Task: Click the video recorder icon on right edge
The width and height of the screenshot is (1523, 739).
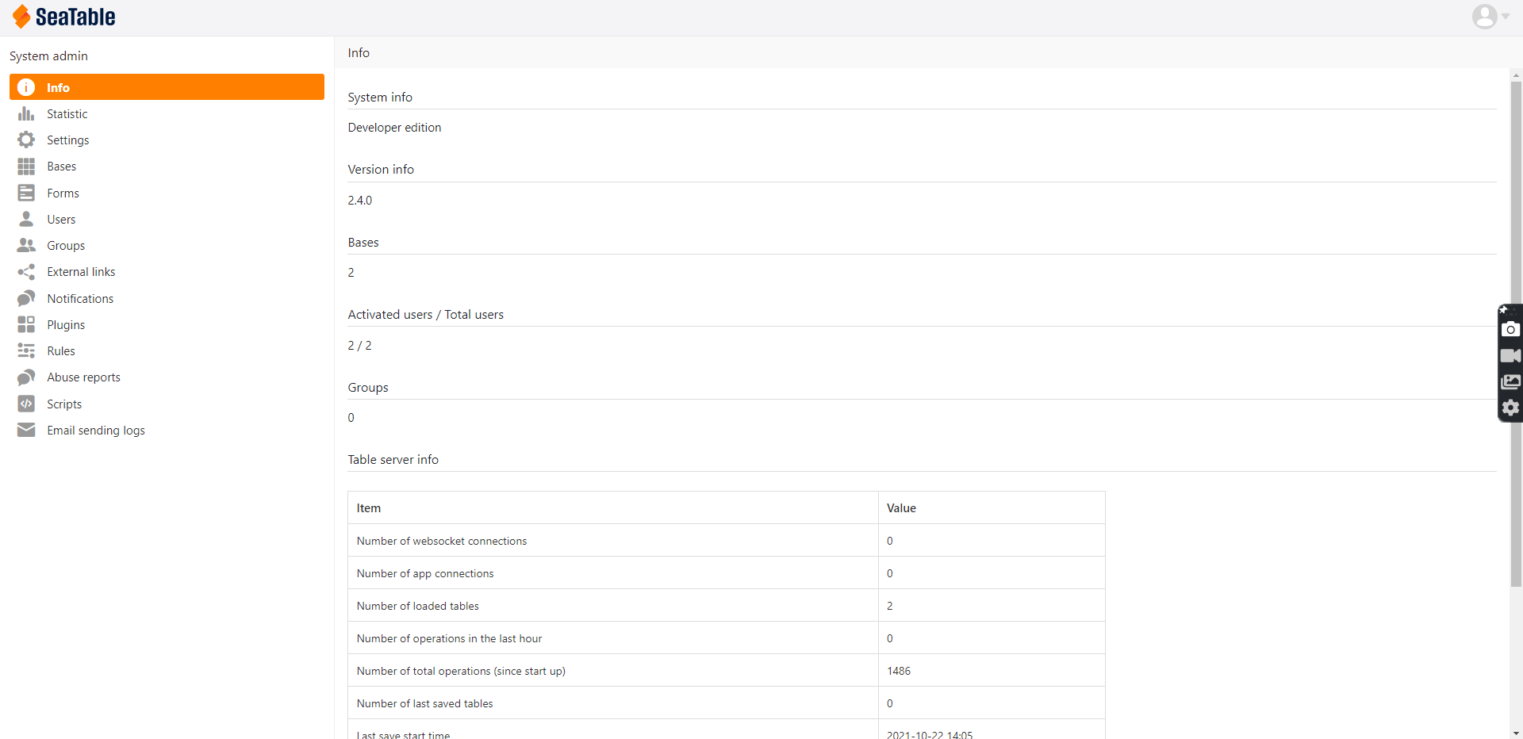Action: click(1510, 356)
